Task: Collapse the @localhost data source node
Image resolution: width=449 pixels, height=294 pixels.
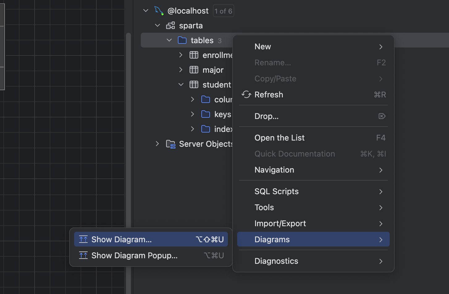Action: click(x=146, y=11)
